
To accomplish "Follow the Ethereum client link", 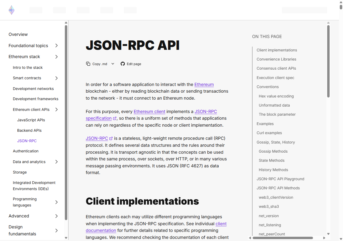I will point(150,111).
